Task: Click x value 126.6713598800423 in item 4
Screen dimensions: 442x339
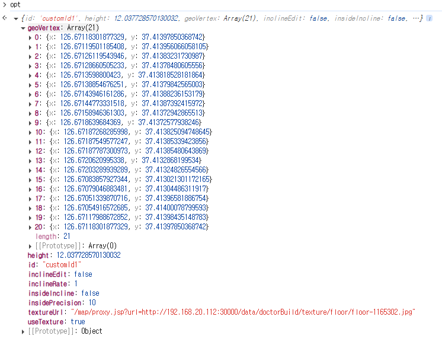Action: click(x=91, y=75)
